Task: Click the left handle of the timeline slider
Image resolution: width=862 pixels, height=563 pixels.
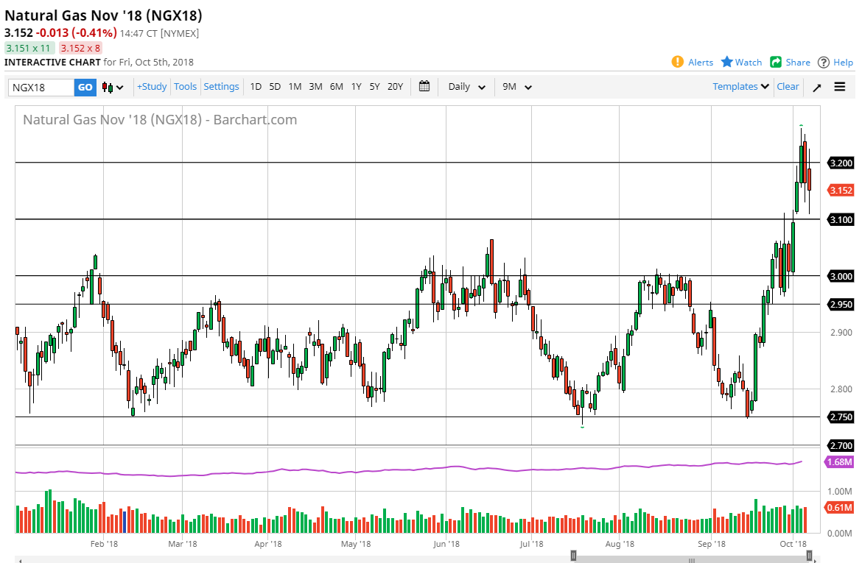Action: point(572,555)
